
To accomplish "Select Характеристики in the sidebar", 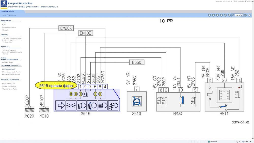I will tap(10, 27).
